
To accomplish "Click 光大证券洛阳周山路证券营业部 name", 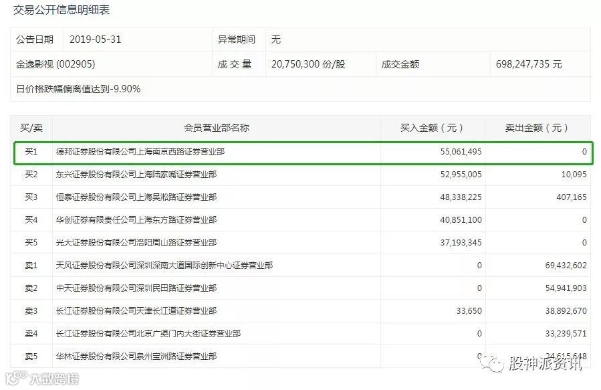I will pyautogui.click(x=136, y=242).
